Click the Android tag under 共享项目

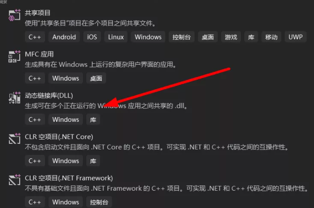coord(64,37)
